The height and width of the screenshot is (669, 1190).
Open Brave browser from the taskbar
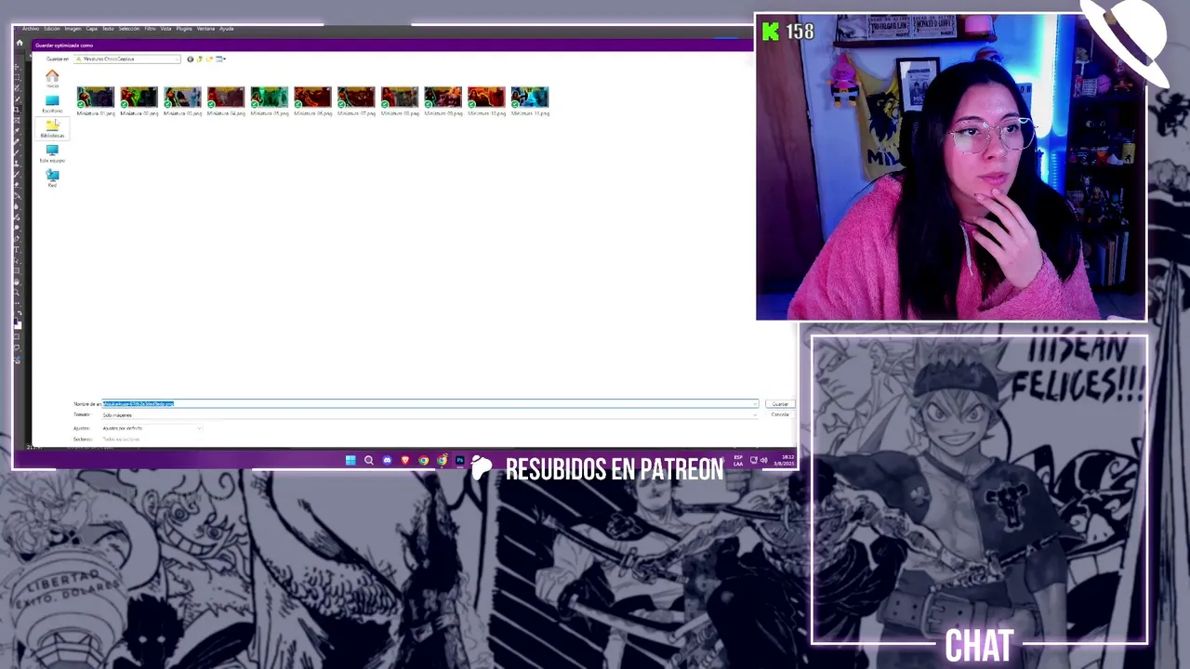pyautogui.click(x=405, y=460)
